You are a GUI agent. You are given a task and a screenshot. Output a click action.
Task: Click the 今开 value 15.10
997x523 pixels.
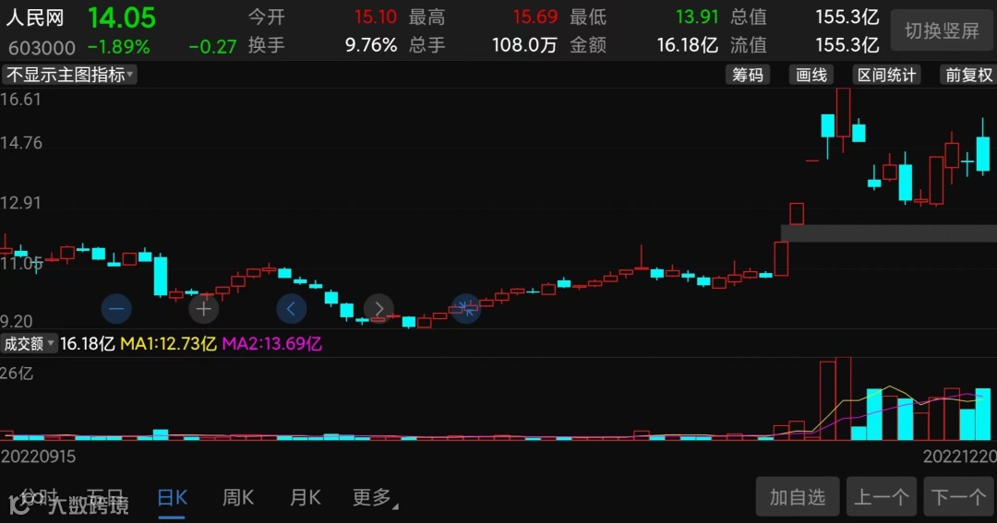coord(375,17)
